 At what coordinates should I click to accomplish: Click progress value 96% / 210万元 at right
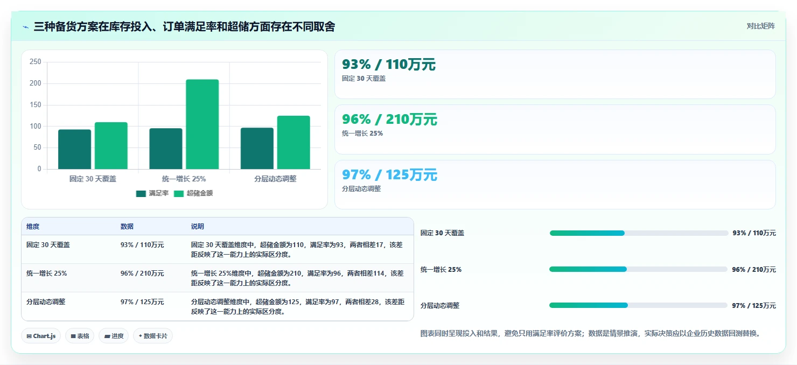(x=754, y=269)
